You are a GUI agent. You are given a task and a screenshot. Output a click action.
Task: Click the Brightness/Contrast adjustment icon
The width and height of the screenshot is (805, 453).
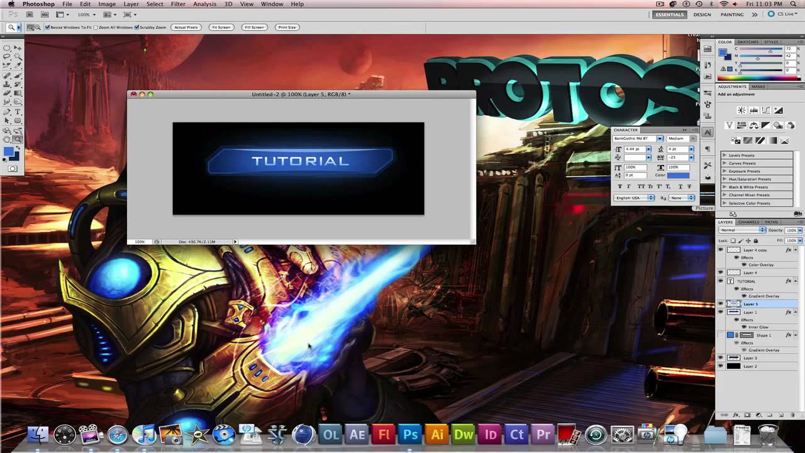742,111
